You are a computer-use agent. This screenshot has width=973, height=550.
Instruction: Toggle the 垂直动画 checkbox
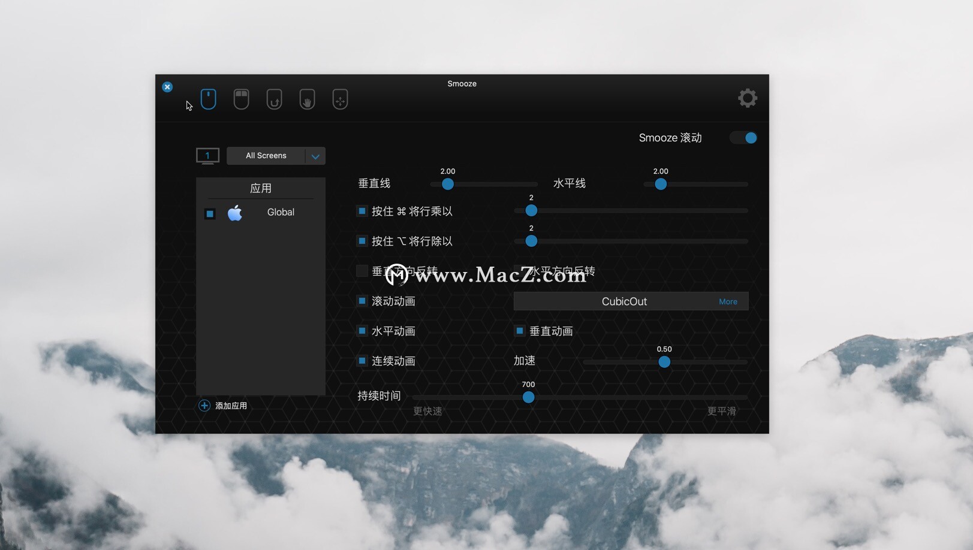point(520,331)
